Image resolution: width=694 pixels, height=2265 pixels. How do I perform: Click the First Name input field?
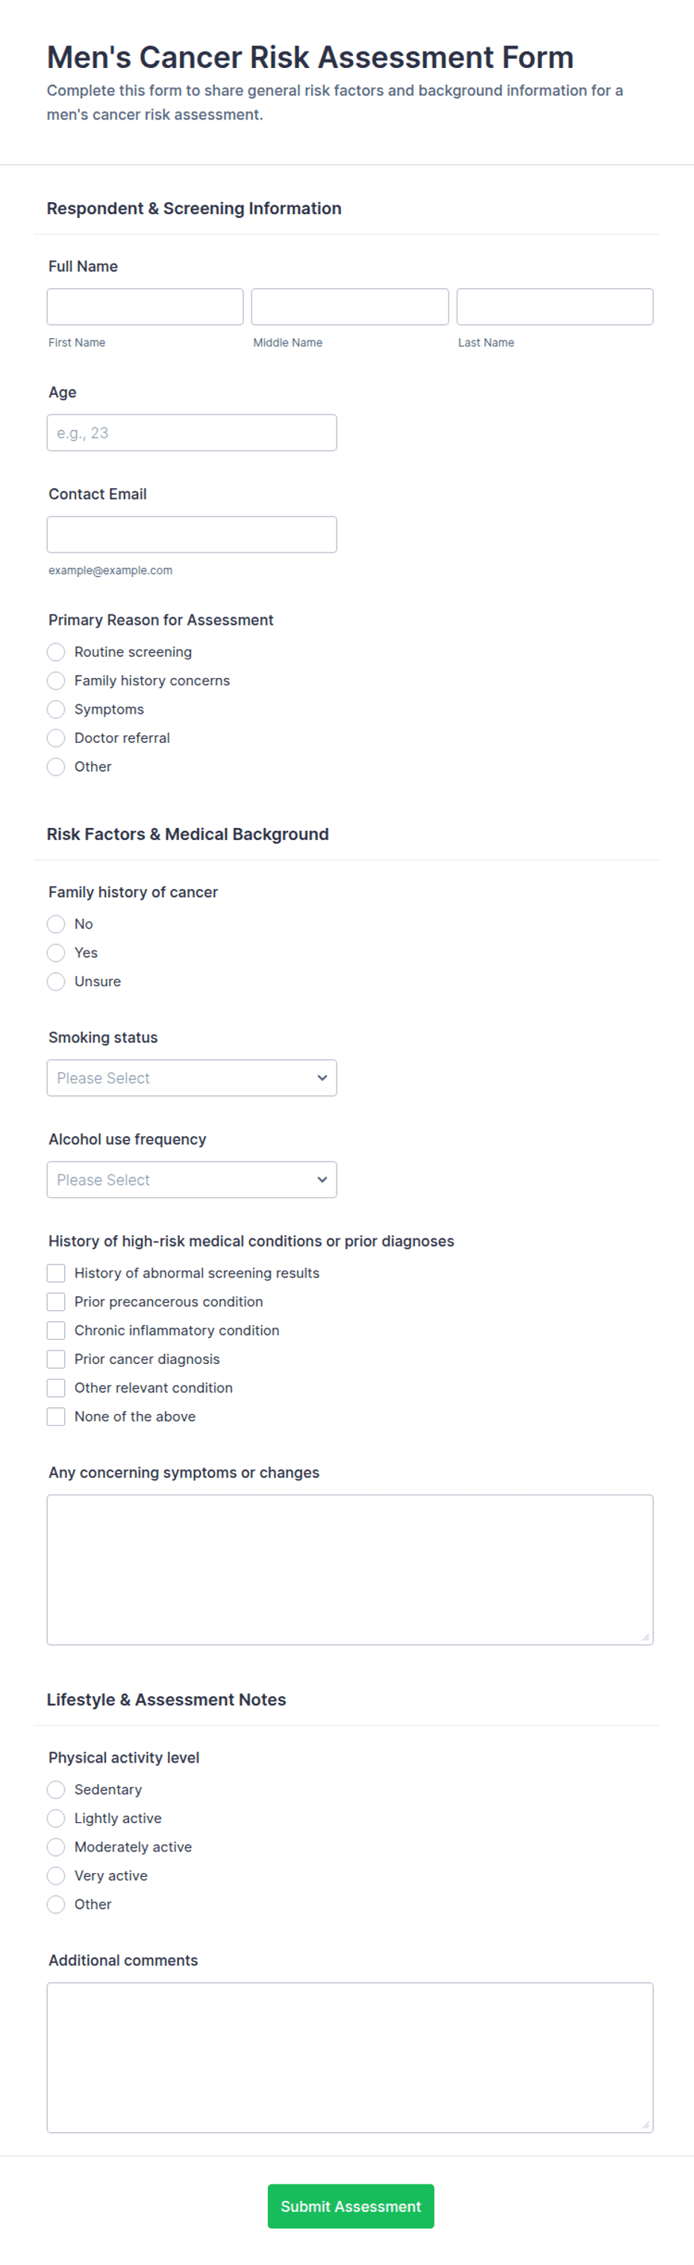tap(145, 307)
